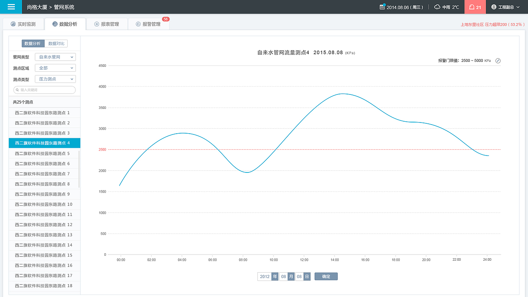
Task: Click the user avatar icon
Action: click(494, 7)
